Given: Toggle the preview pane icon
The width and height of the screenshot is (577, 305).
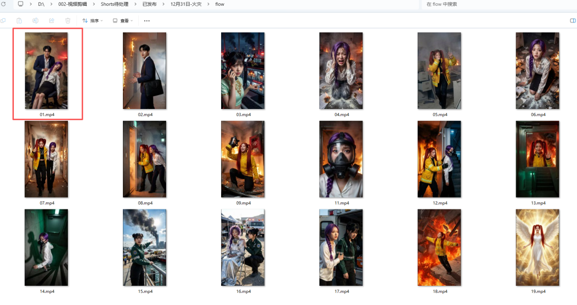Looking at the screenshot, I should point(573,21).
